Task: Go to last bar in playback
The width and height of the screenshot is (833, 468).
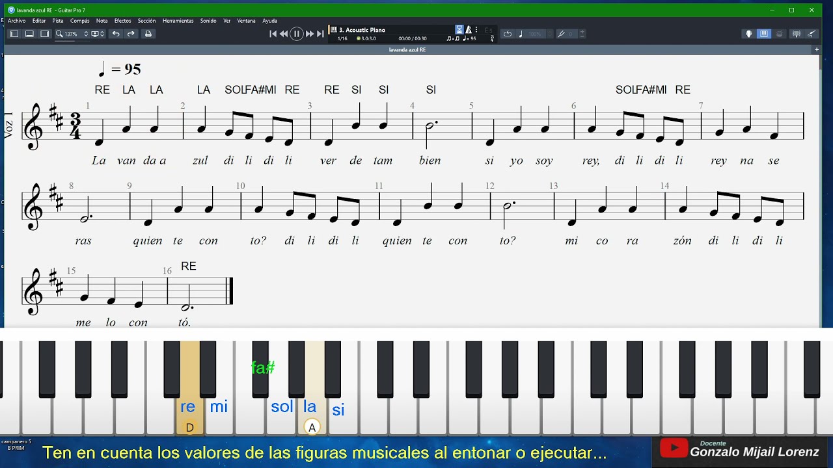Action: [320, 34]
